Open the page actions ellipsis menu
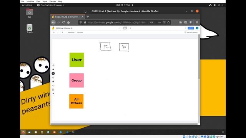 click(x=160, y=22)
